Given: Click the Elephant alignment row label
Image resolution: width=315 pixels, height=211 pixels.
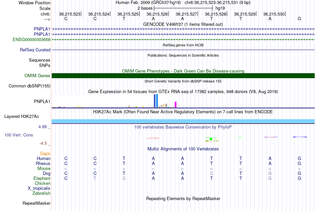Looking at the screenshot, I should (x=42, y=178).
